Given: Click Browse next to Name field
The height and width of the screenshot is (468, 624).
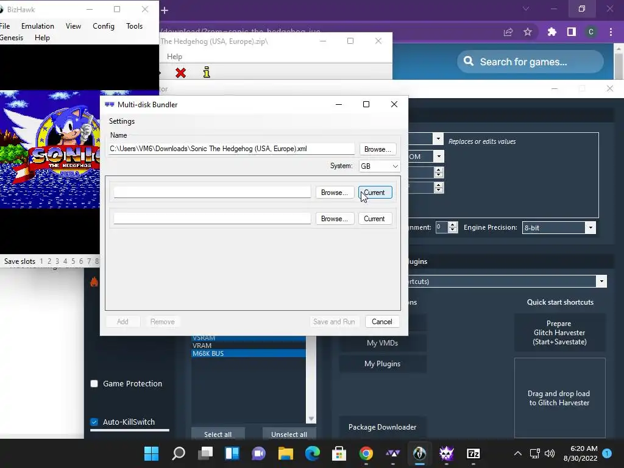Looking at the screenshot, I should [x=378, y=149].
